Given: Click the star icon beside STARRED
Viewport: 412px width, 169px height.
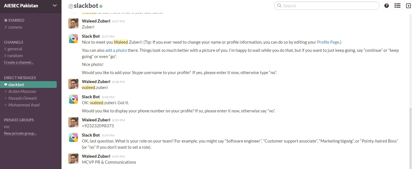Looking at the screenshot, I should [6, 20].
